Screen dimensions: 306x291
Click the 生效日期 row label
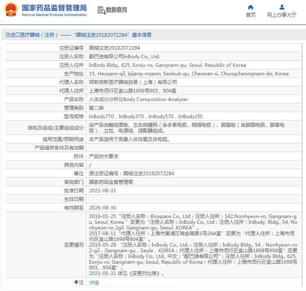[74, 199]
